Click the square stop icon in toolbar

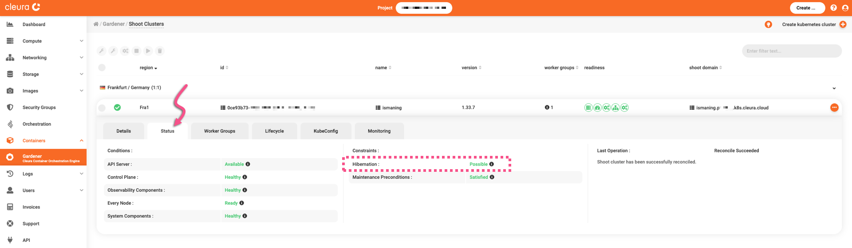click(x=137, y=51)
